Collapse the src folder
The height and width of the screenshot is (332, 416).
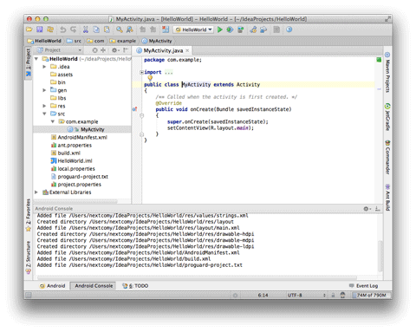tap(44, 114)
